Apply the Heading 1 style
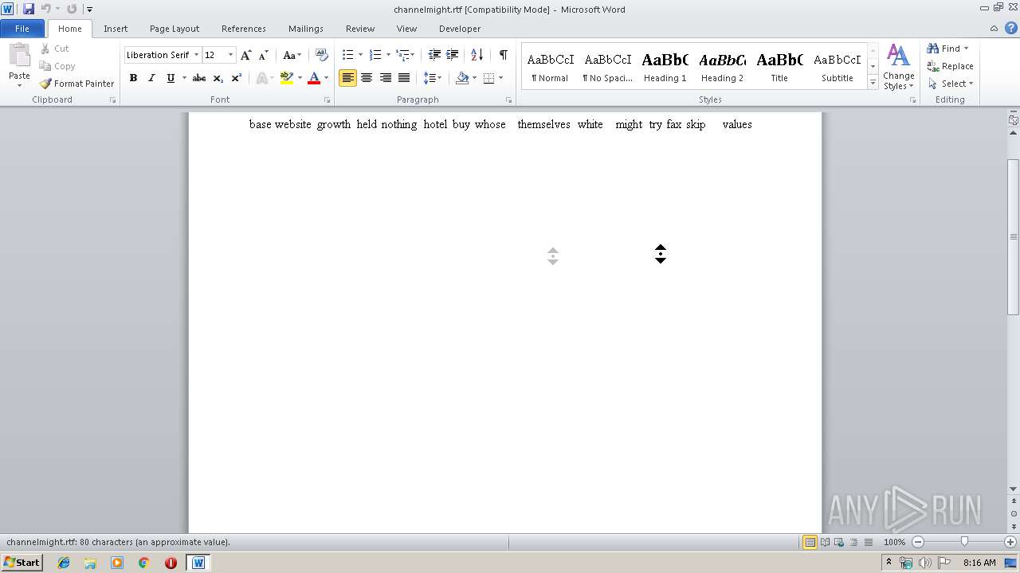The image size is (1020, 573). pos(665,67)
